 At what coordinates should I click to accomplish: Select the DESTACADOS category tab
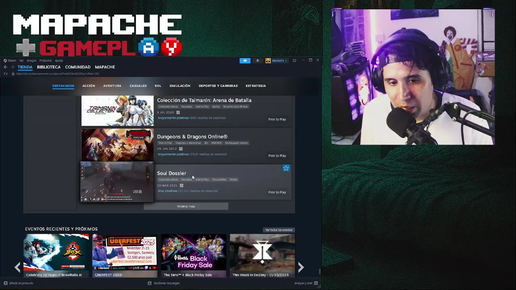pyautogui.click(x=63, y=86)
